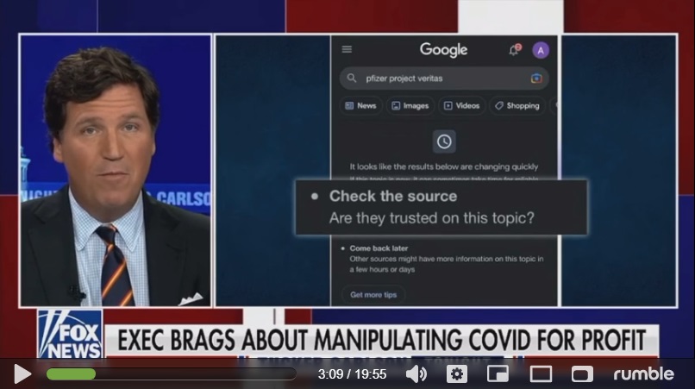The image size is (695, 389).
Task: Click the clock icon above the notice
Action: pyautogui.click(x=444, y=141)
